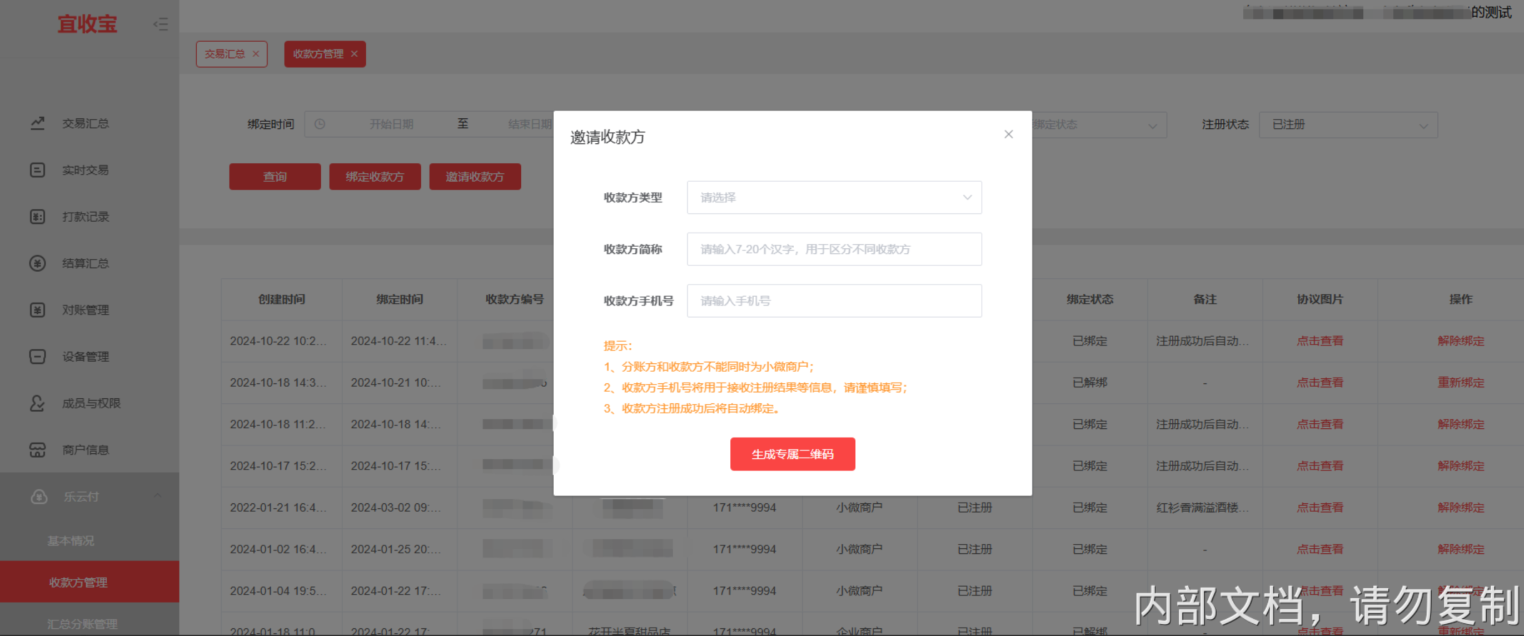Click the 成员与权限 person icon
This screenshot has height=636, width=1524.
click(x=37, y=403)
